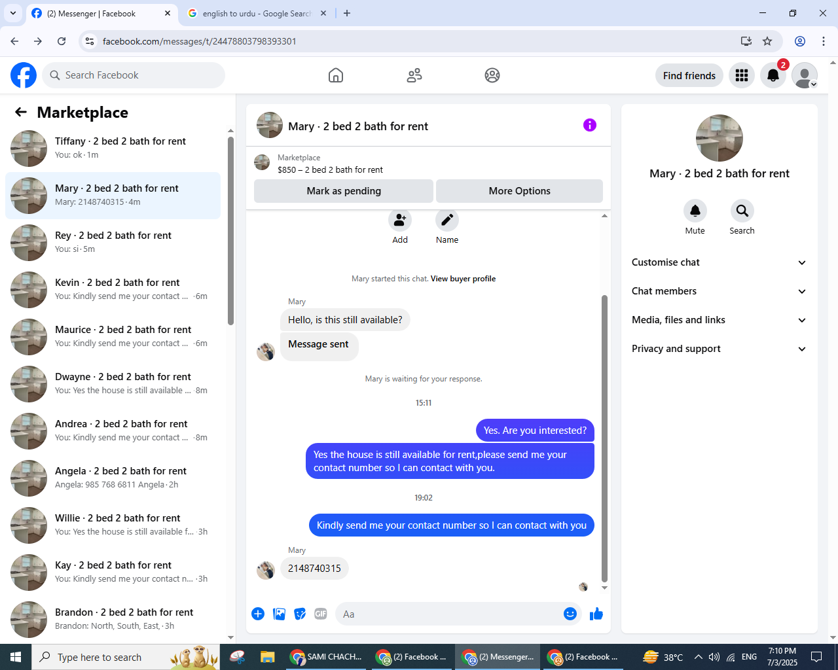
Task: Open Brandon conversation in list
Action: tap(113, 620)
